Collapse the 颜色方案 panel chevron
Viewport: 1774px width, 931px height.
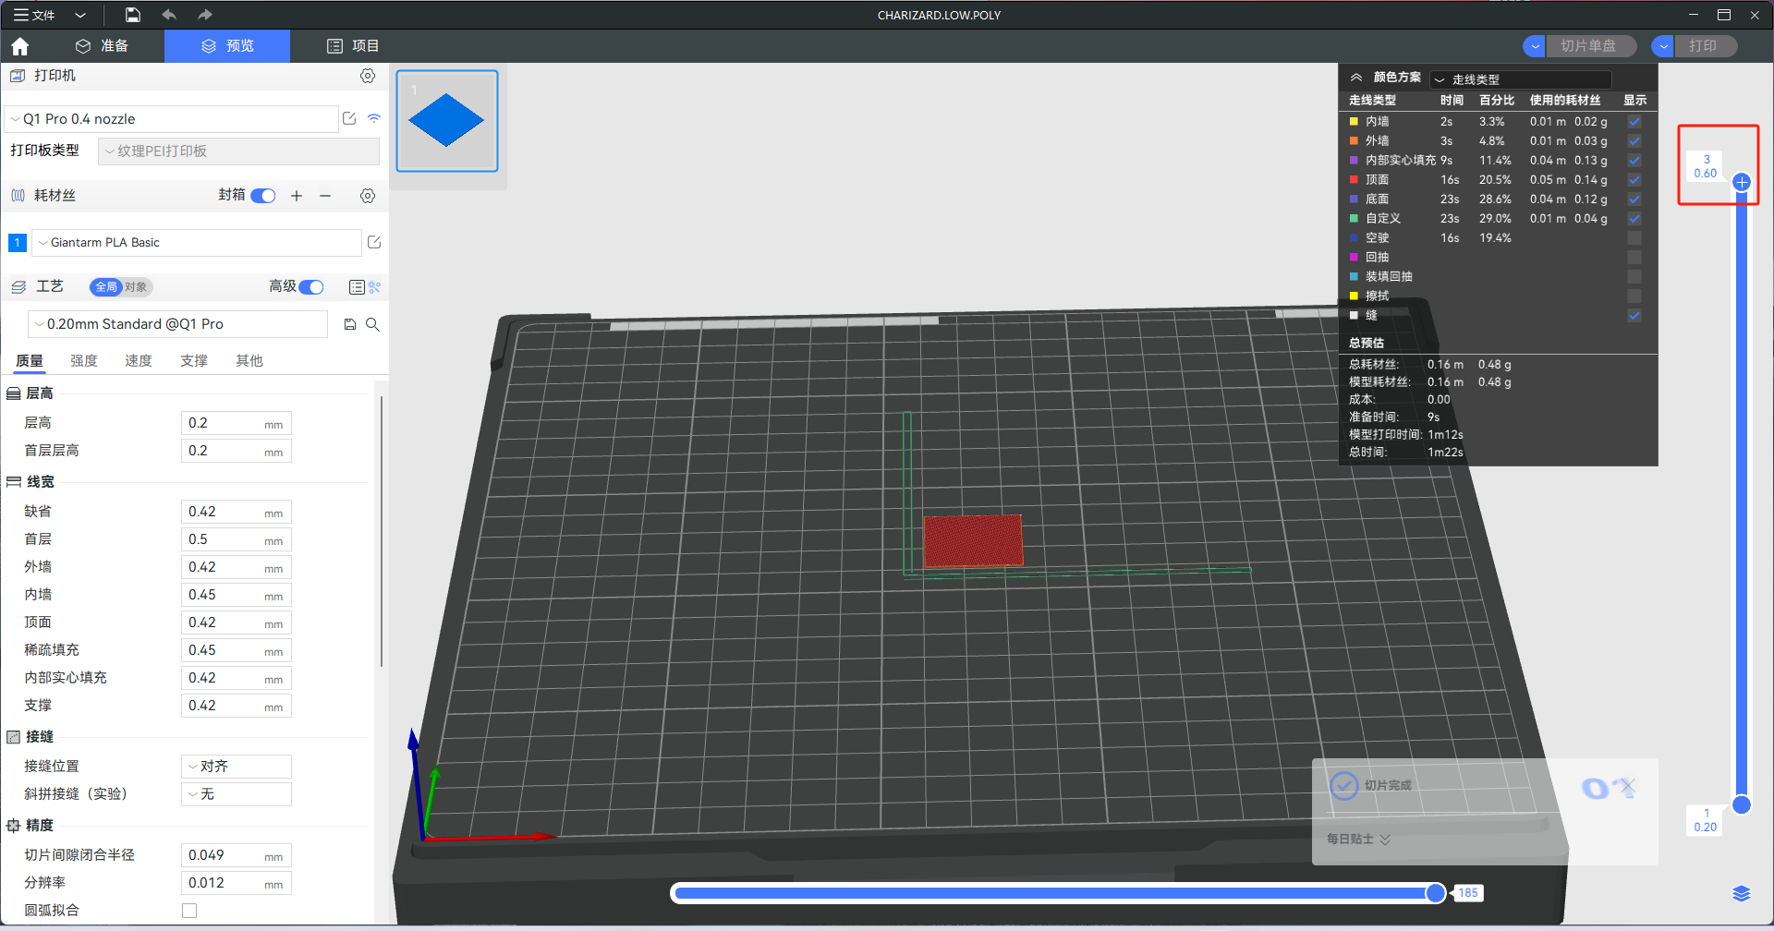coord(1356,78)
